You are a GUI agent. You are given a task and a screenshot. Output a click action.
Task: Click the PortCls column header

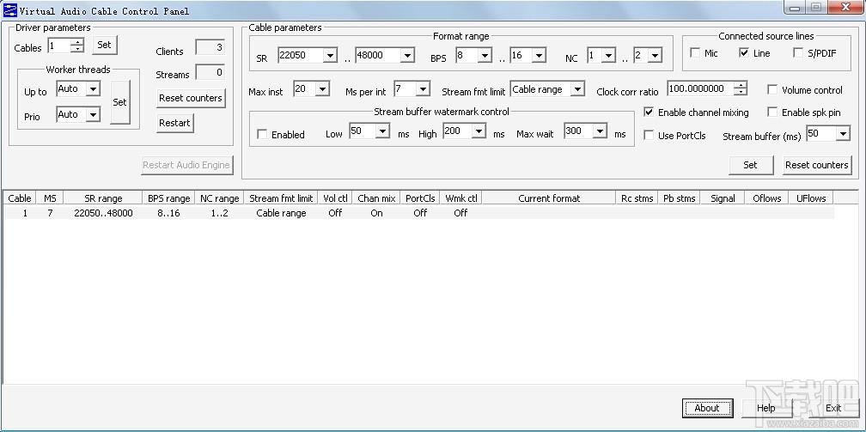click(x=420, y=198)
